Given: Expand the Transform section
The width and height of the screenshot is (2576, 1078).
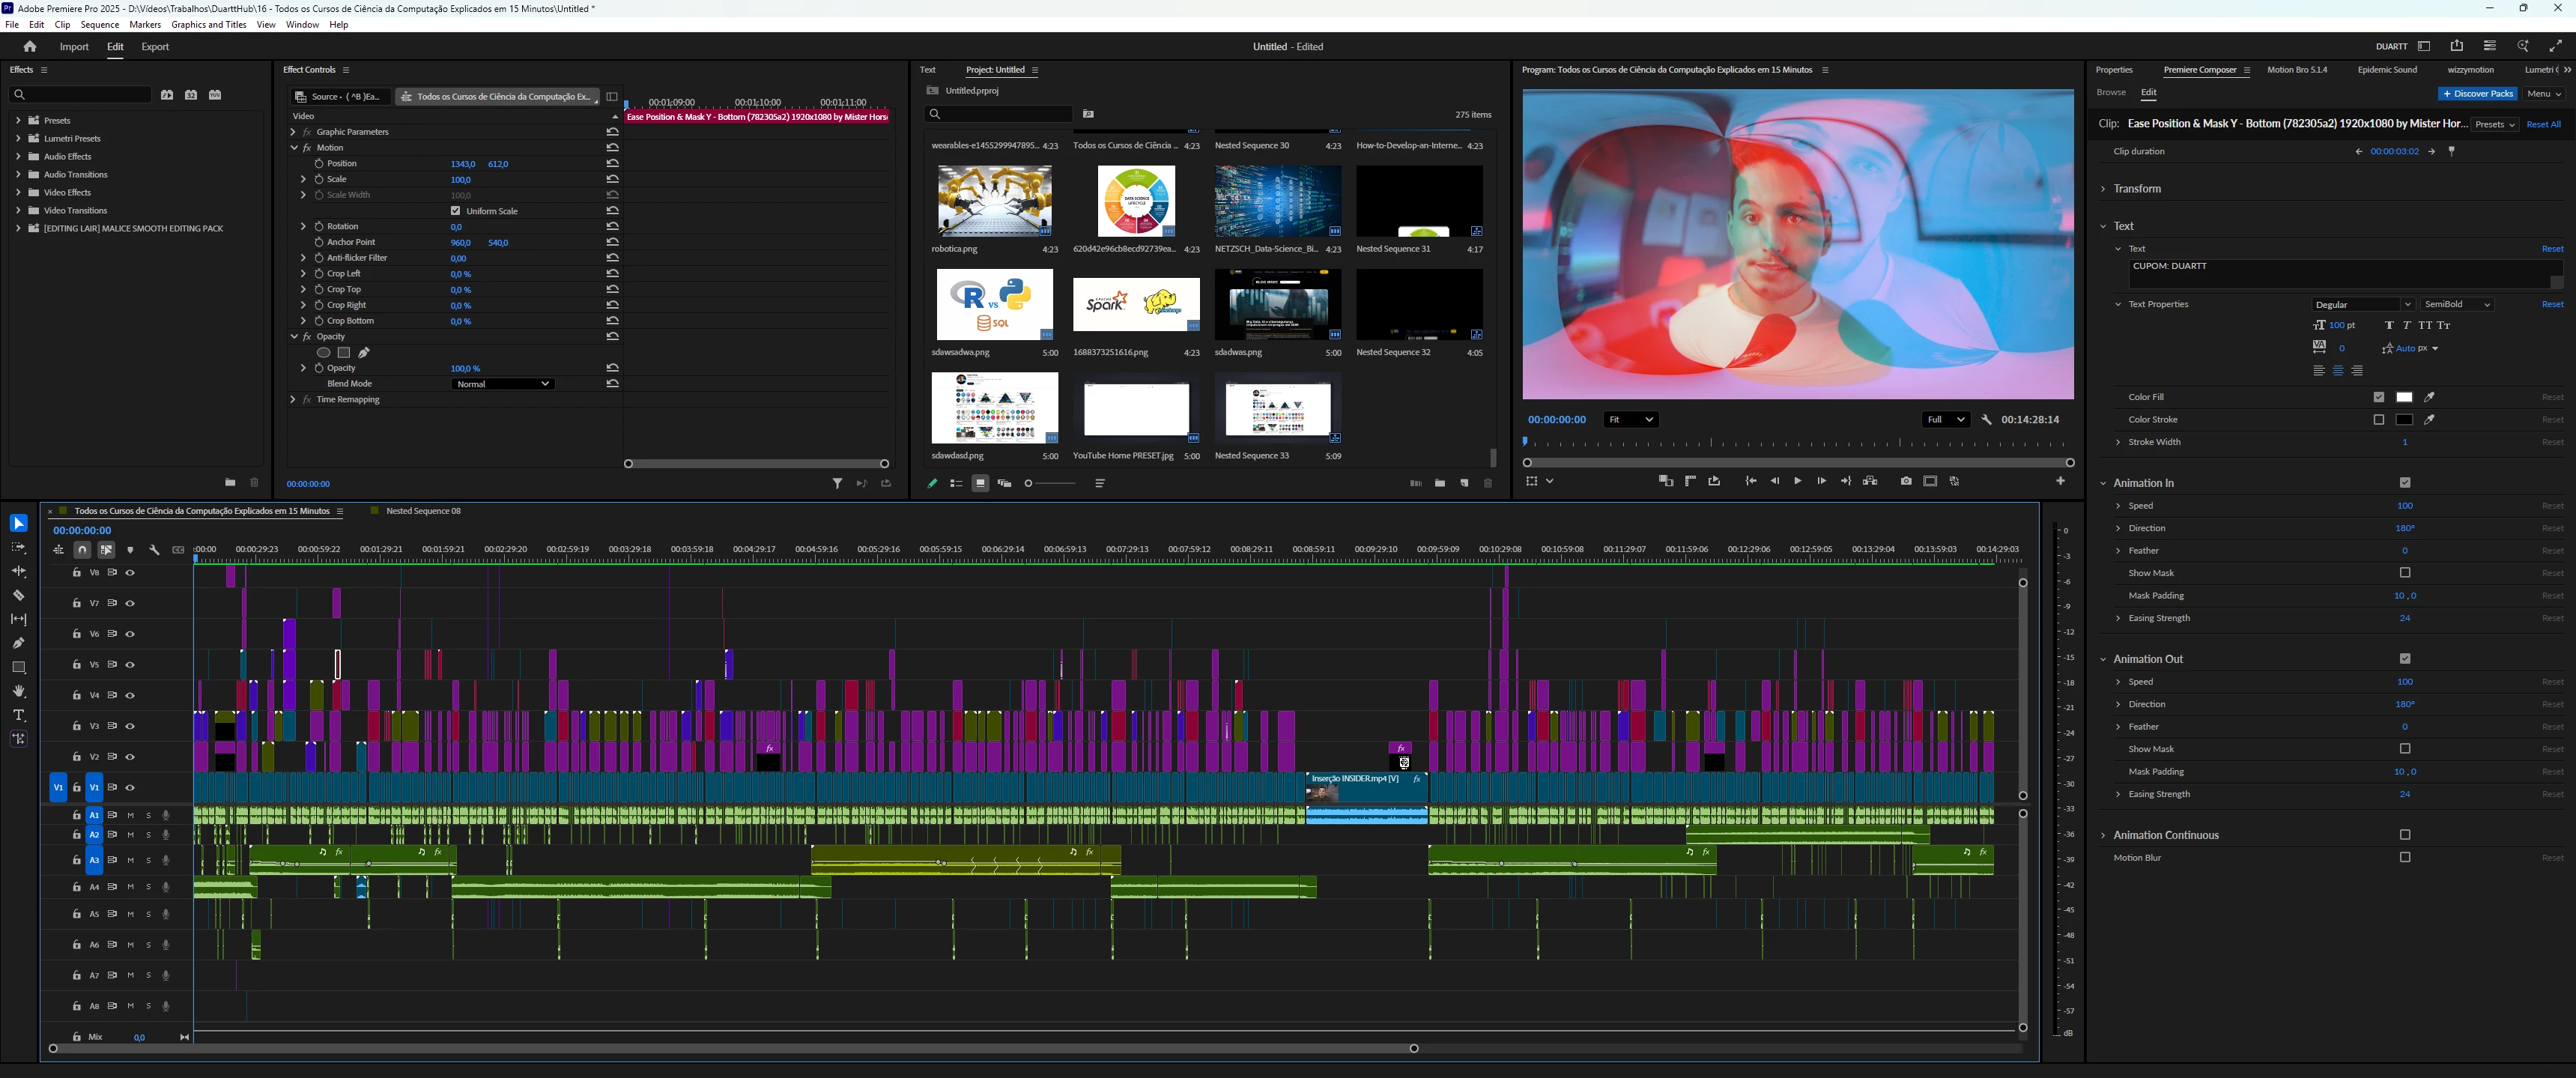Looking at the screenshot, I should pos(2137,189).
